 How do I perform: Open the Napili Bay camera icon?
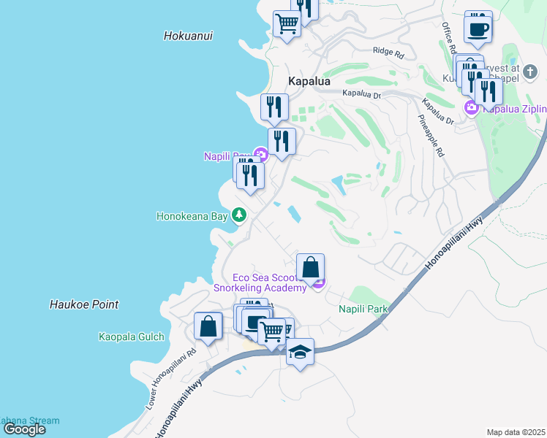[260, 155]
